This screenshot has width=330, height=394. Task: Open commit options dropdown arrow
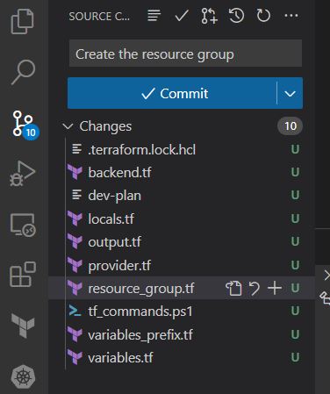(x=290, y=94)
